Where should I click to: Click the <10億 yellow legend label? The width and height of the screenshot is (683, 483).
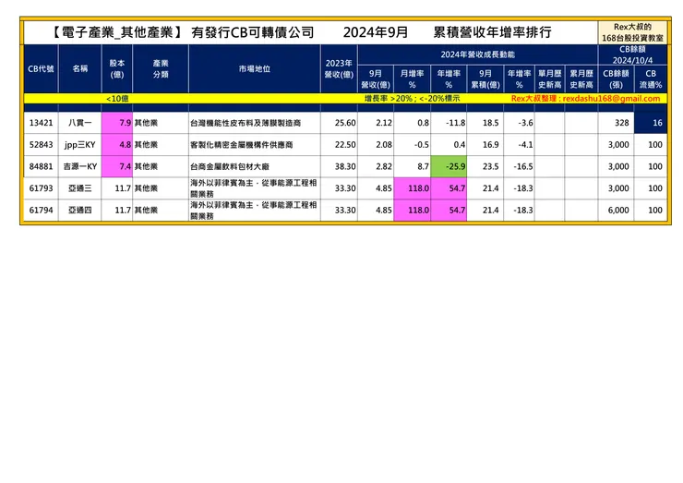tap(117, 99)
